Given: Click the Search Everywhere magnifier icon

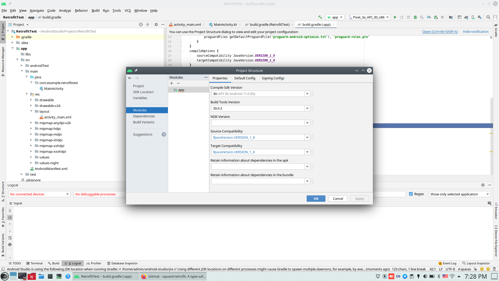Looking at the screenshot, I should pos(488,17).
